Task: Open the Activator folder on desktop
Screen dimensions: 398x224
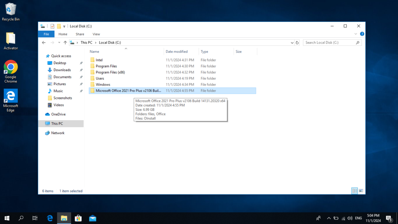Action: pyautogui.click(x=10, y=41)
